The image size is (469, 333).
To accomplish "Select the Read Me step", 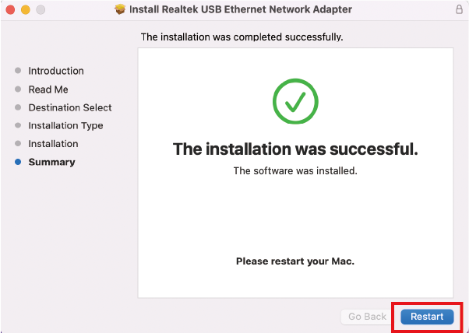I will point(48,89).
